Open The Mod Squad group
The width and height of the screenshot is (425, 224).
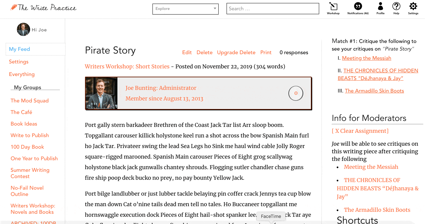coord(29,101)
